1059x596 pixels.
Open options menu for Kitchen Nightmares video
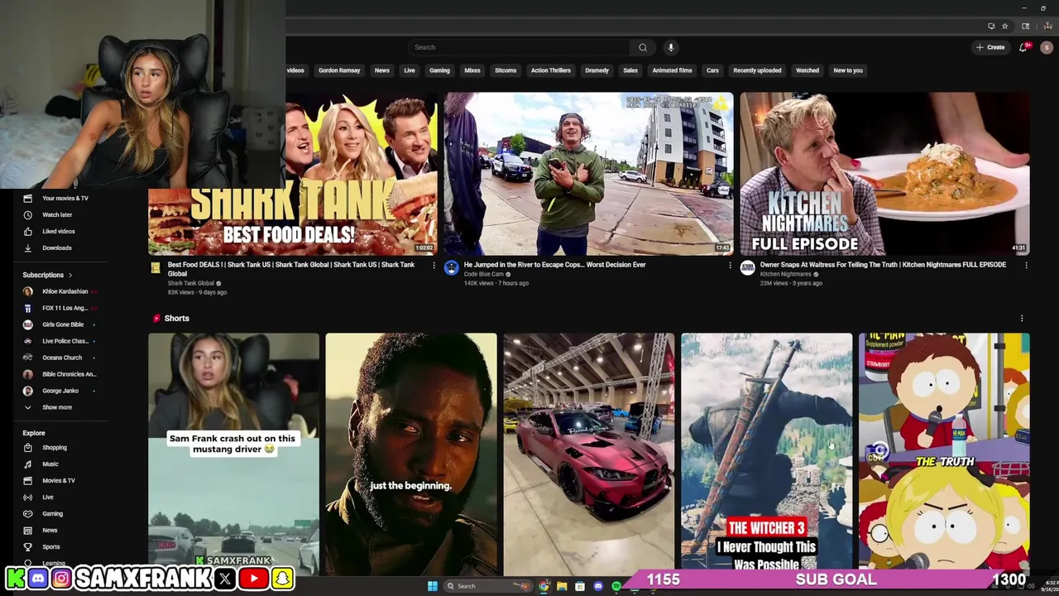[1026, 266]
